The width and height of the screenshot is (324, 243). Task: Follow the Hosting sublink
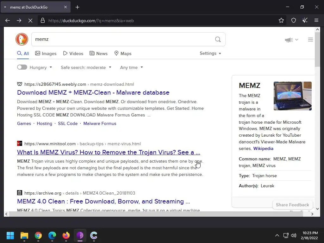(x=44, y=123)
